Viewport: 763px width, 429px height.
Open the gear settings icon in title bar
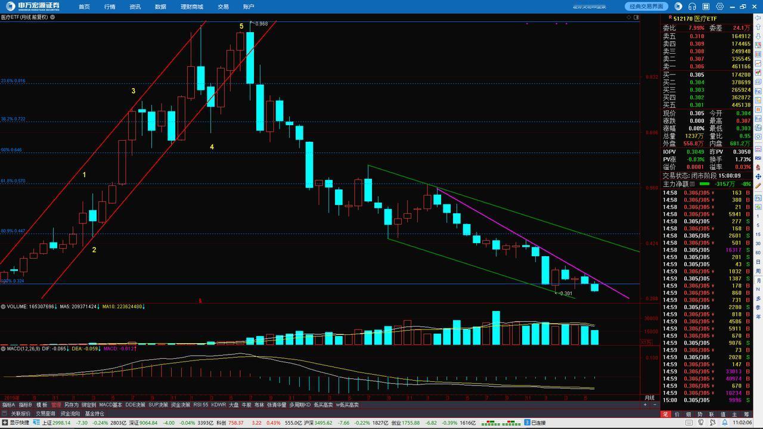[x=719, y=7]
